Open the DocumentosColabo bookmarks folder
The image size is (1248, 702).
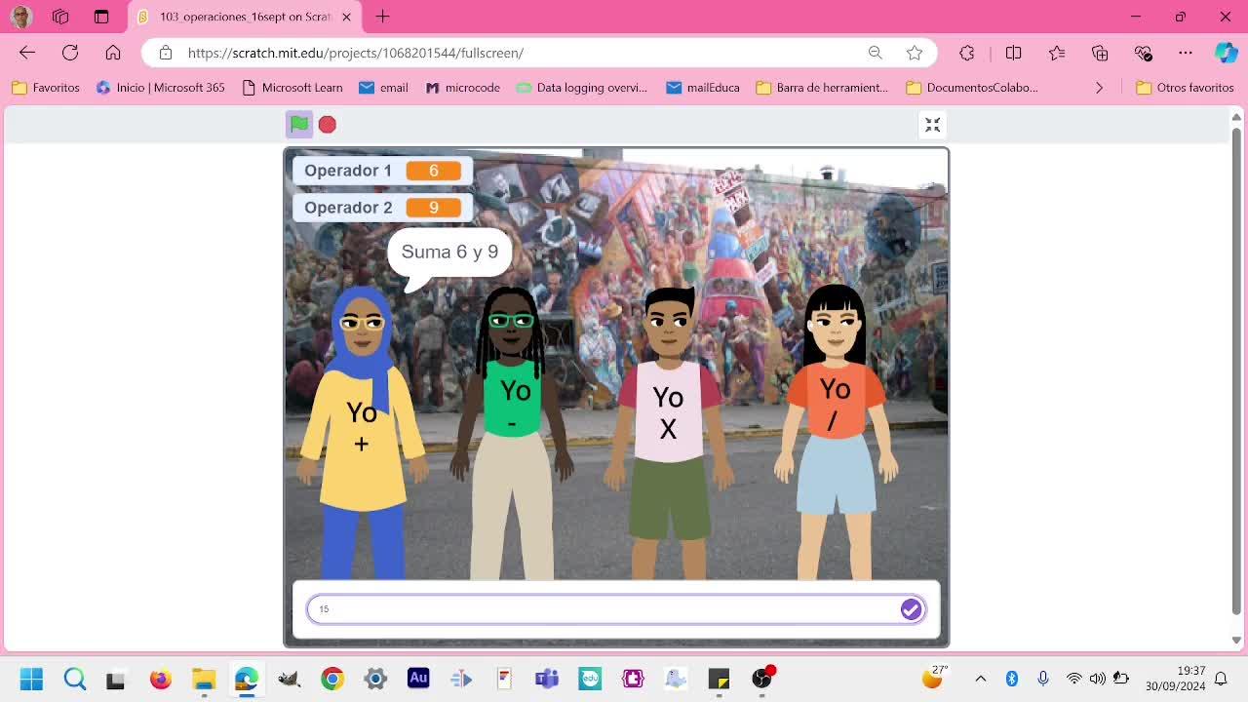pyautogui.click(x=972, y=88)
